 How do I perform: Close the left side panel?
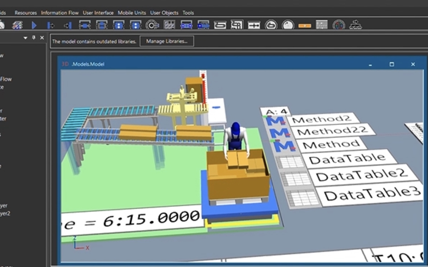[x=42, y=38]
